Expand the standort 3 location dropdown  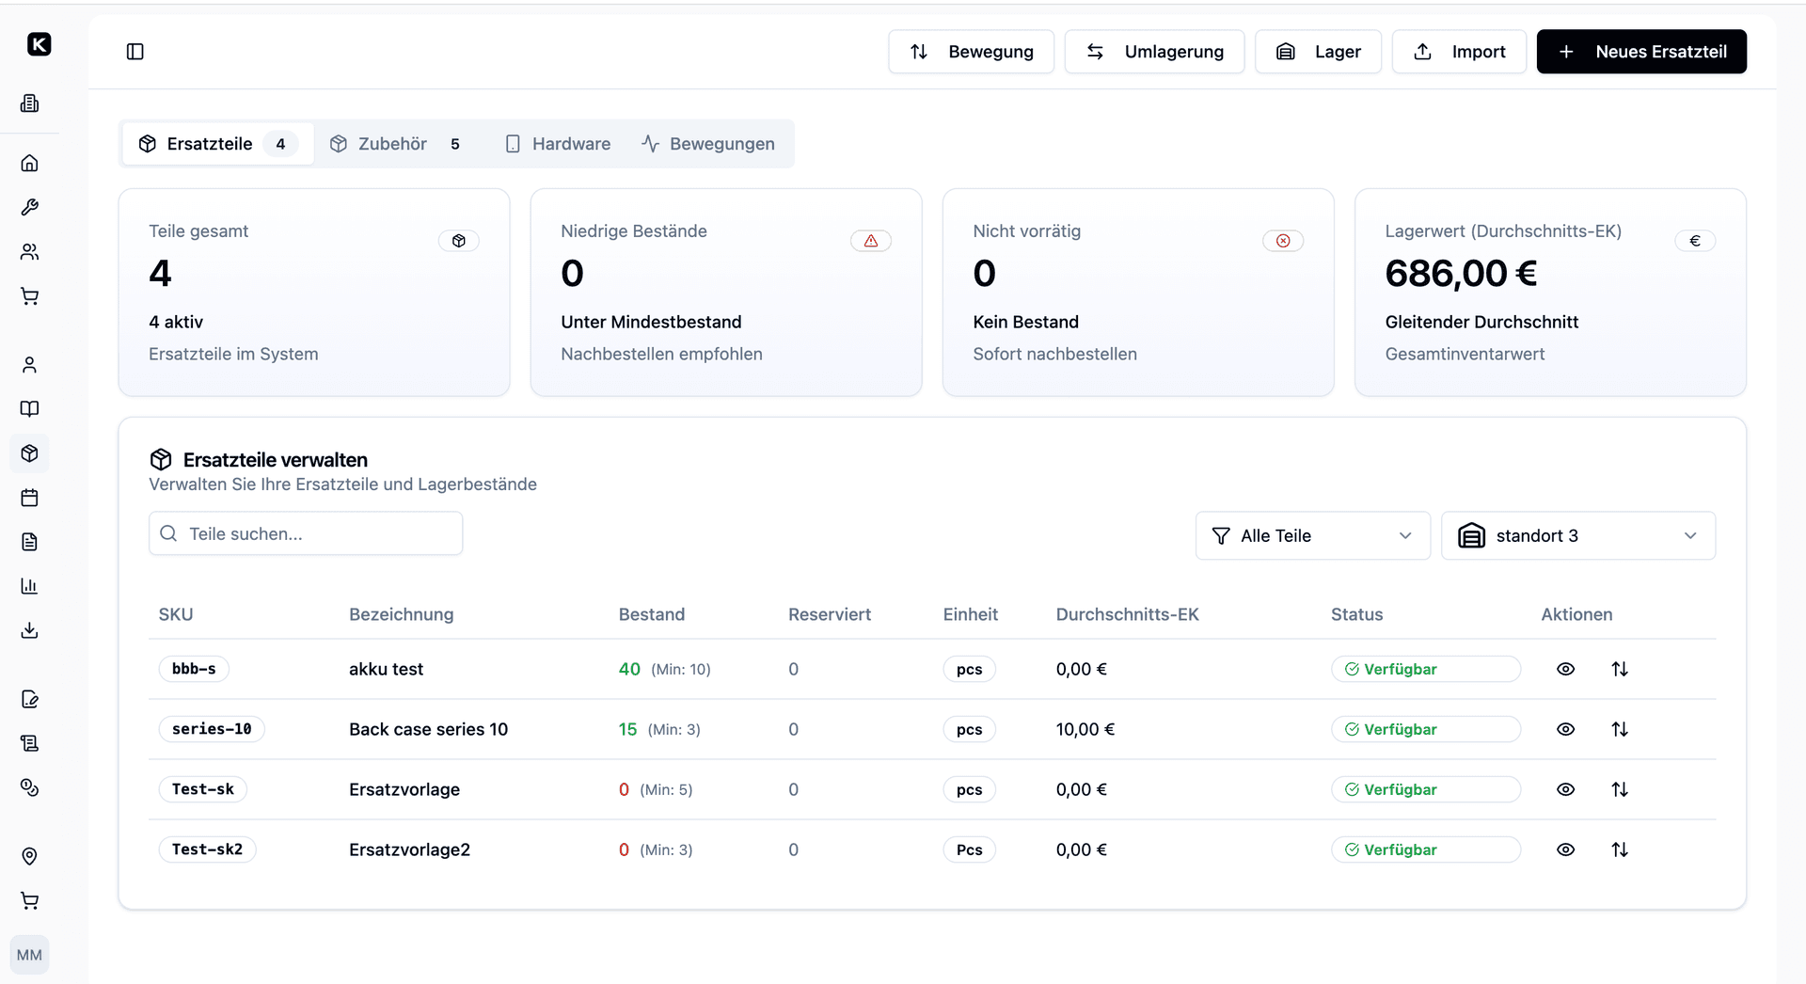coord(1577,535)
